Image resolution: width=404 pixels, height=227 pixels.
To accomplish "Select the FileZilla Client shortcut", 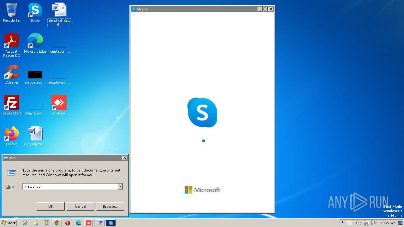I will tap(11, 105).
